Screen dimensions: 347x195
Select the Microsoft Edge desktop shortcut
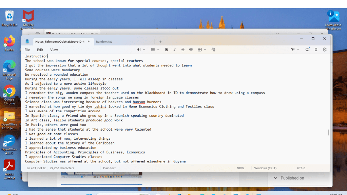point(9,70)
